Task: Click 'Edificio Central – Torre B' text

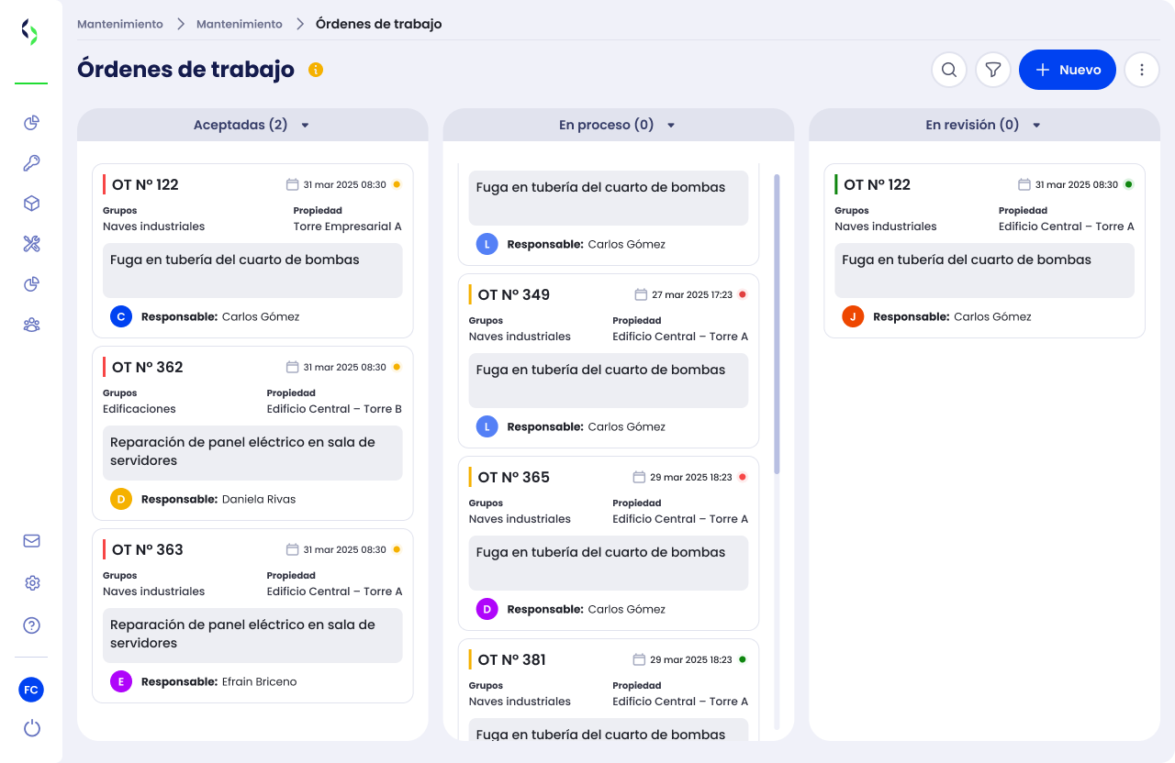Action: [335, 409]
